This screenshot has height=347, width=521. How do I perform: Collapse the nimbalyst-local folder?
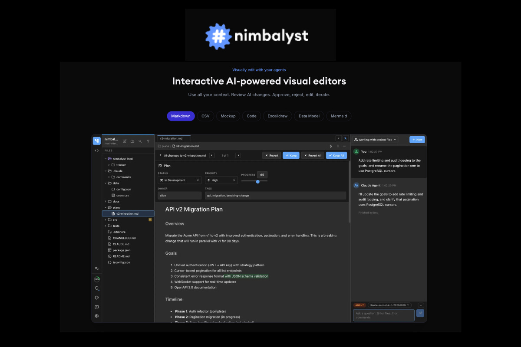pyautogui.click(x=106, y=159)
